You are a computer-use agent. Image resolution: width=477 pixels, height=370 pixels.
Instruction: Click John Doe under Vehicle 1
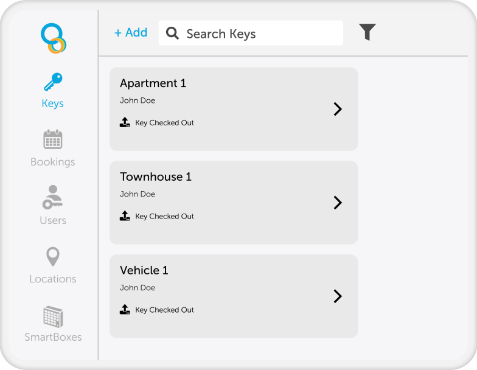pos(138,287)
